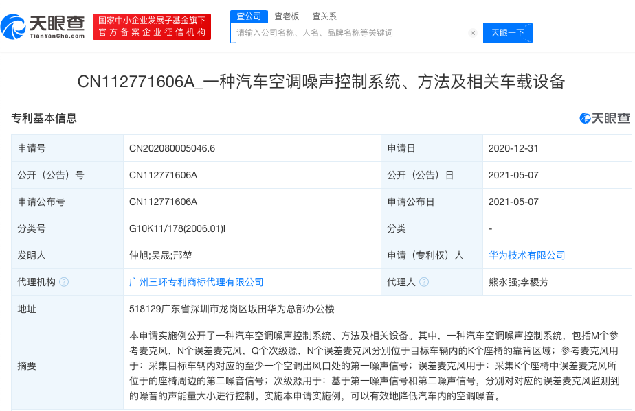
Task: Click the 分类号 row label
Action: pyautogui.click(x=32, y=228)
